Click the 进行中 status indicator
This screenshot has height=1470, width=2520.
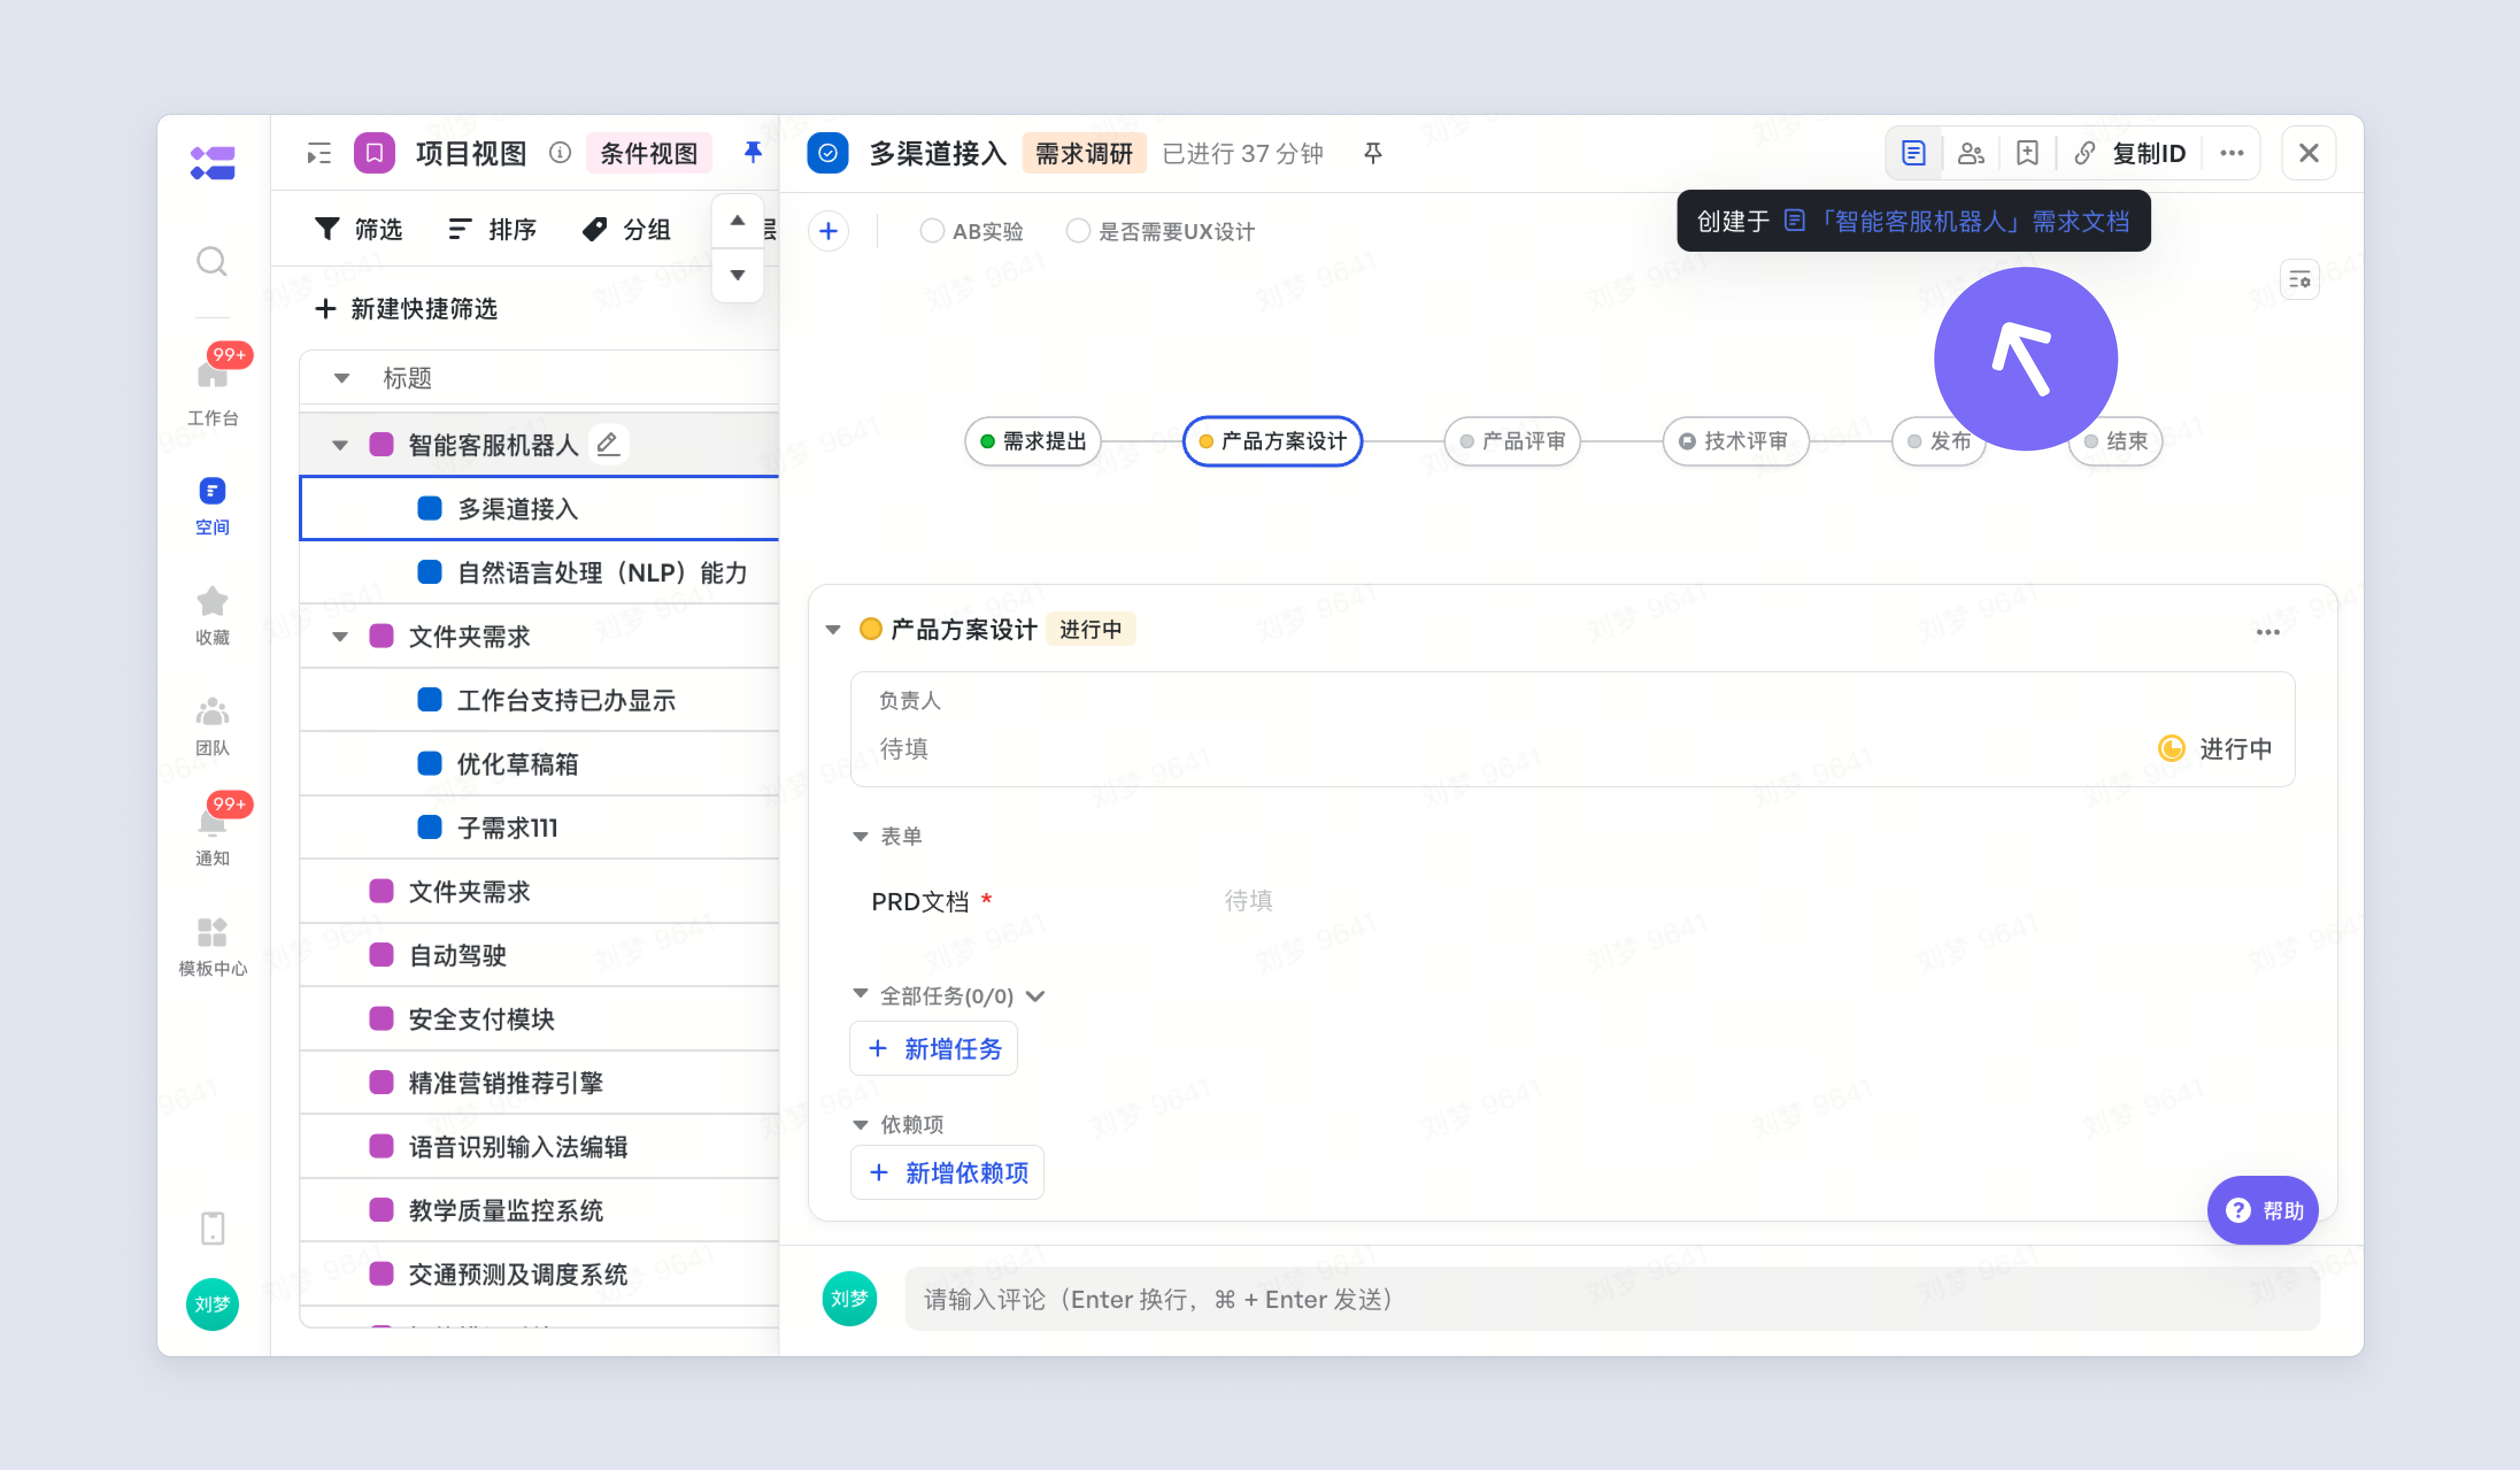2215,749
